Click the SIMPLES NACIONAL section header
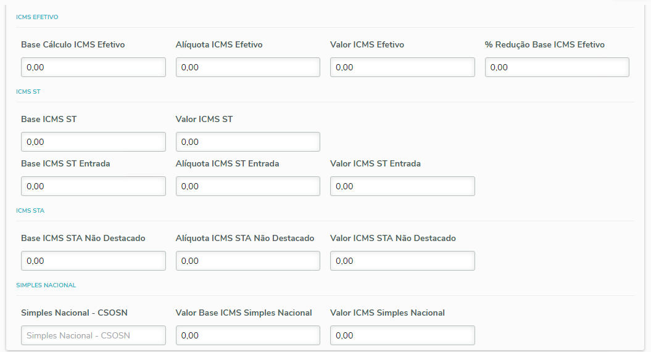651x352 pixels. point(46,285)
